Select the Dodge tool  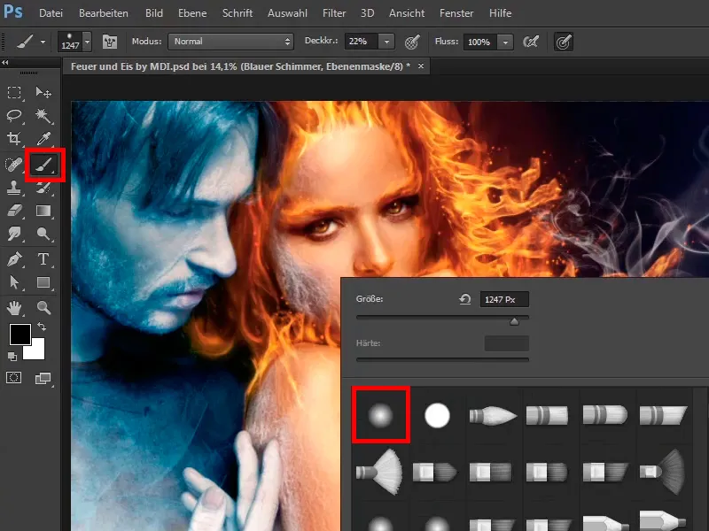click(x=43, y=234)
